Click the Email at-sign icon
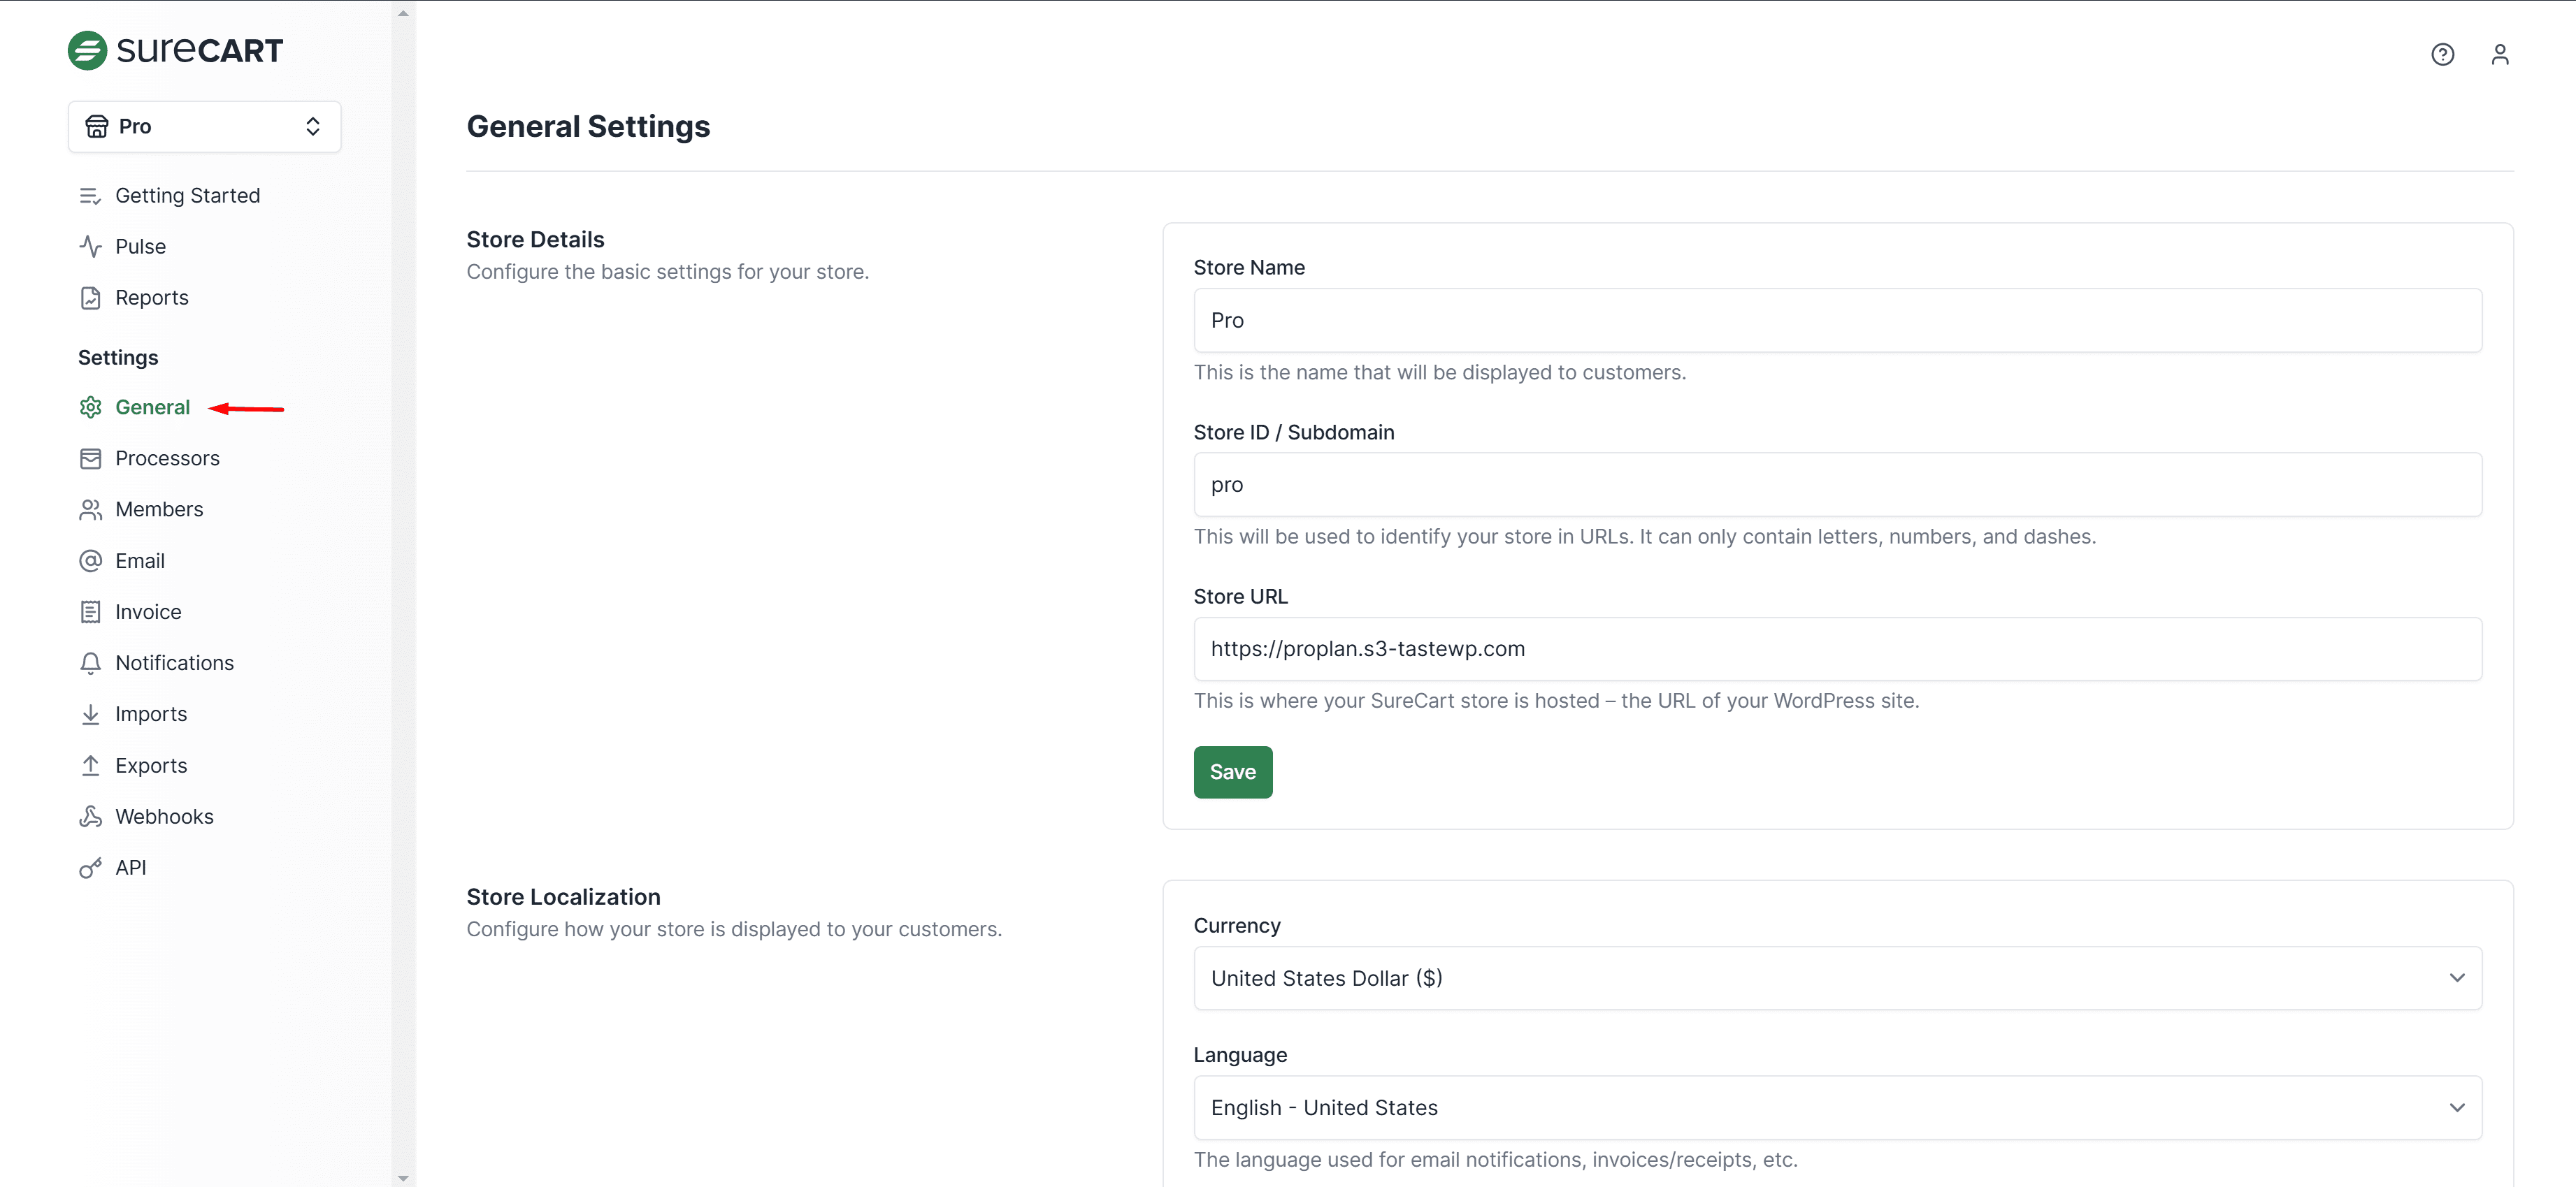2576x1187 pixels. click(90, 560)
